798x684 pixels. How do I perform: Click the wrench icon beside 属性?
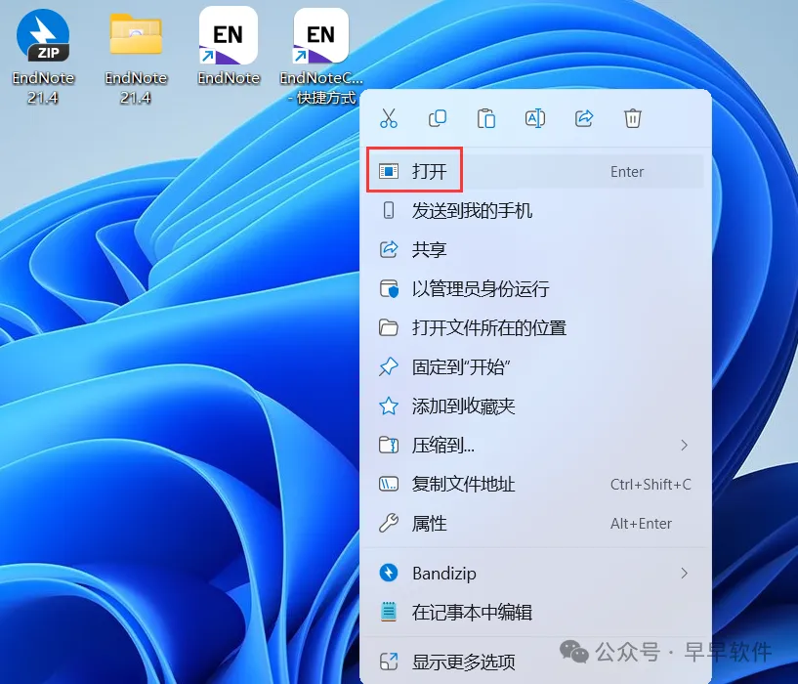click(x=389, y=523)
